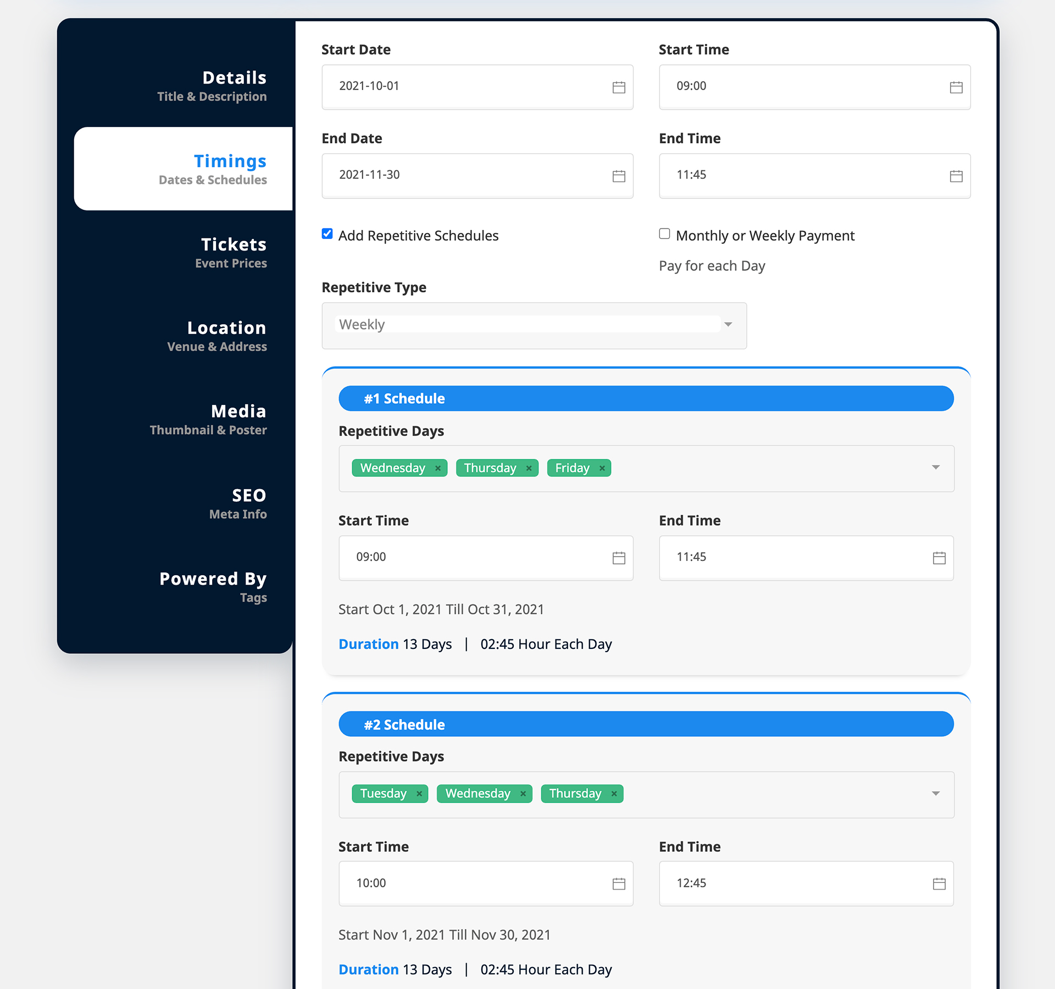Enable Monthly or Weekly Payment checkbox
Viewport: 1055px width, 989px height.
pos(664,234)
